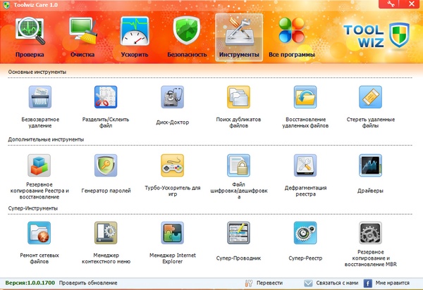Launch the Супер-Проводник tool
Image resolution: width=423 pixels, height=290 pixels.
click(x=238, y=234)
